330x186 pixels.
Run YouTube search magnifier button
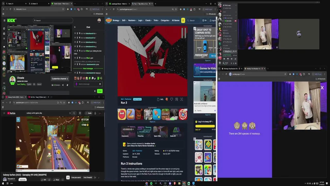74,113
